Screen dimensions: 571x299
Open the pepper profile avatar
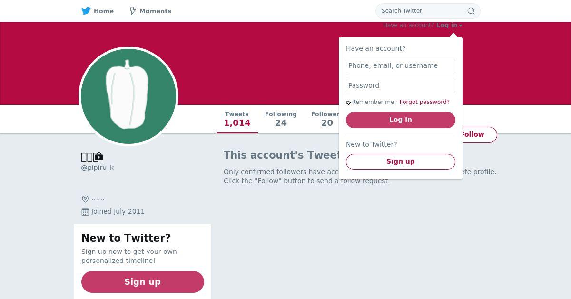pos(128,96)
